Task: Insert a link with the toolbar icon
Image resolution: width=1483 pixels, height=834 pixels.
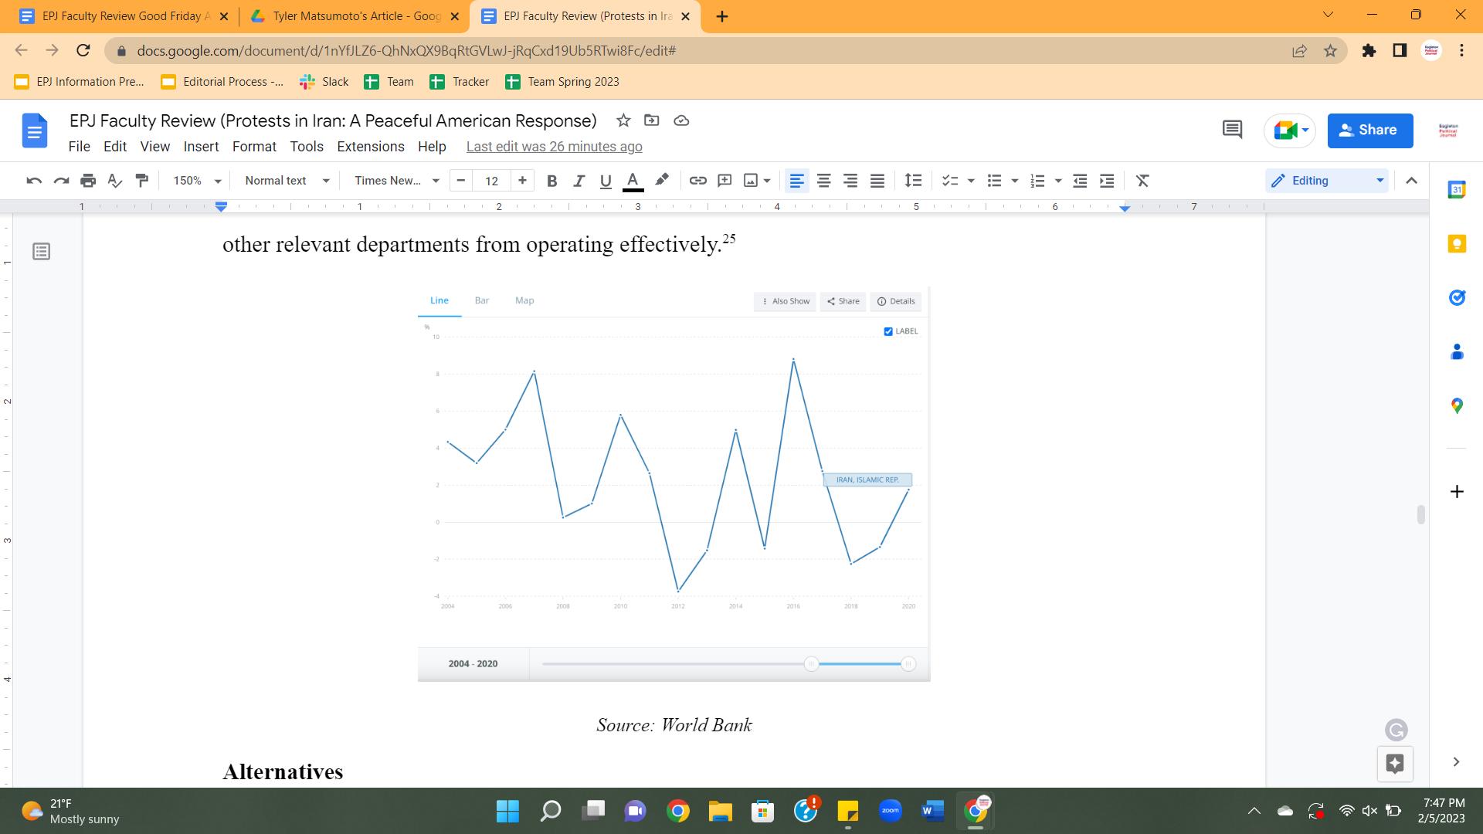Action: 697,181
